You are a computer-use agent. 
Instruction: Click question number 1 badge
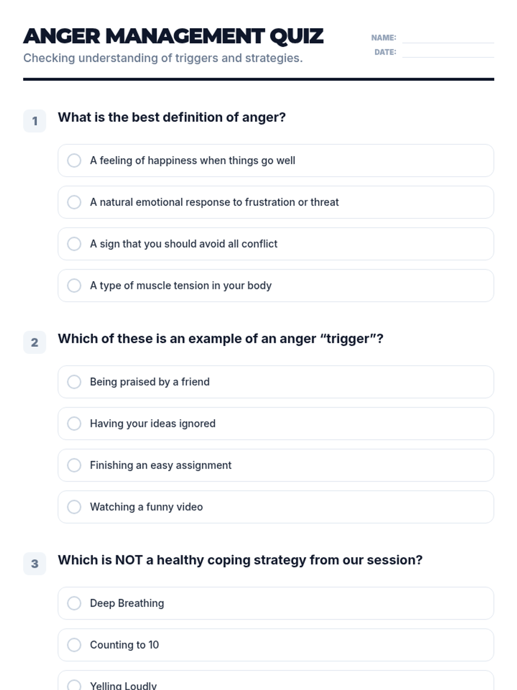34,121
